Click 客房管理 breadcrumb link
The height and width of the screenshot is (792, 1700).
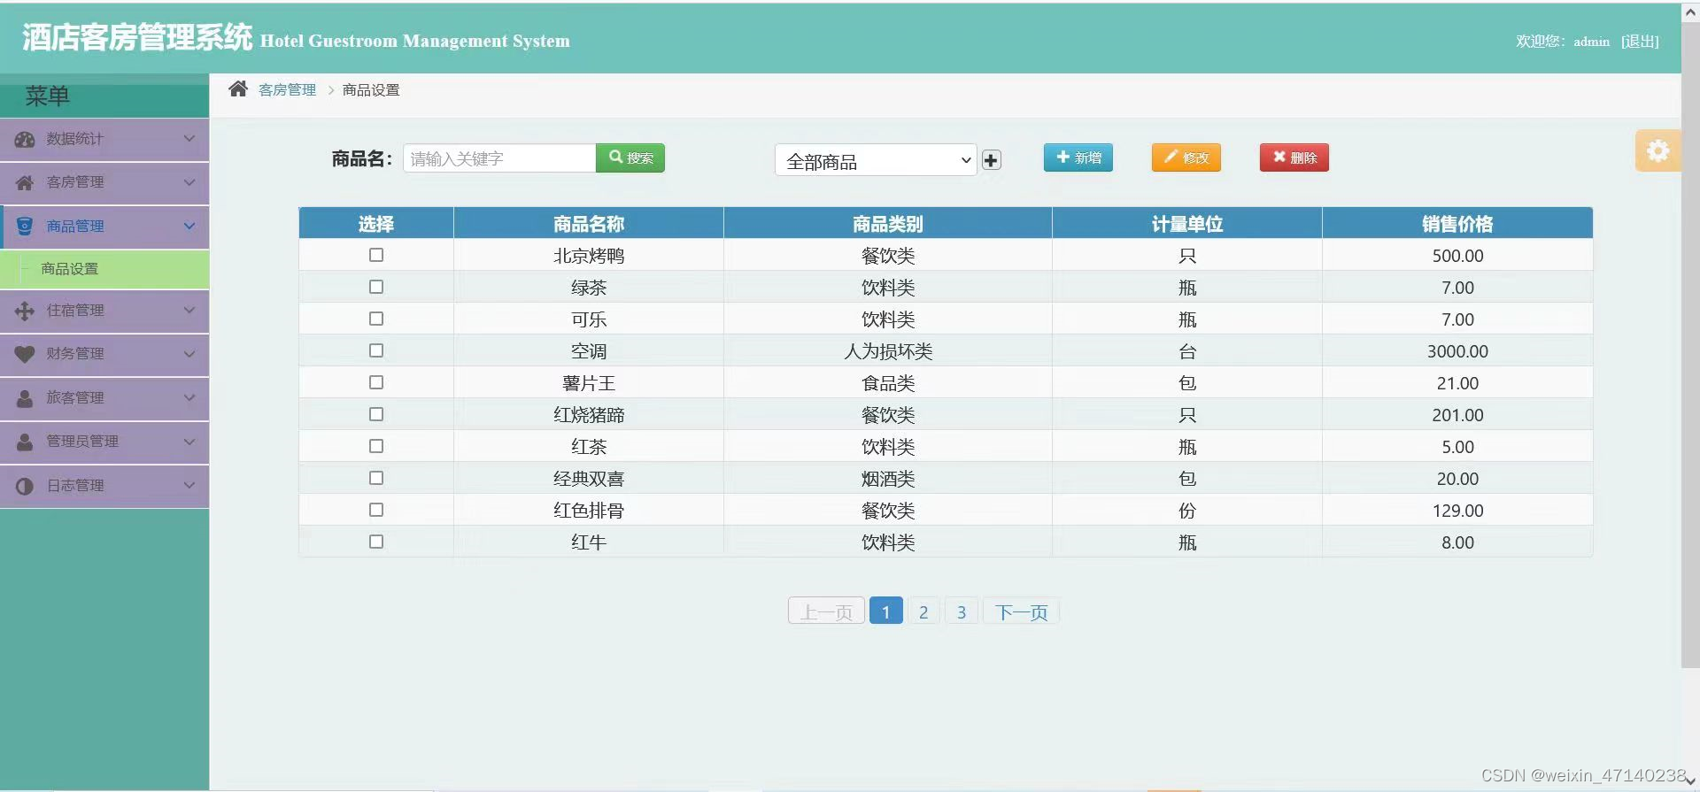tap(287, 89)
